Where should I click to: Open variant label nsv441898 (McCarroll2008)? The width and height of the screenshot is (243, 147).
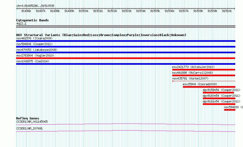pos(193,73)
